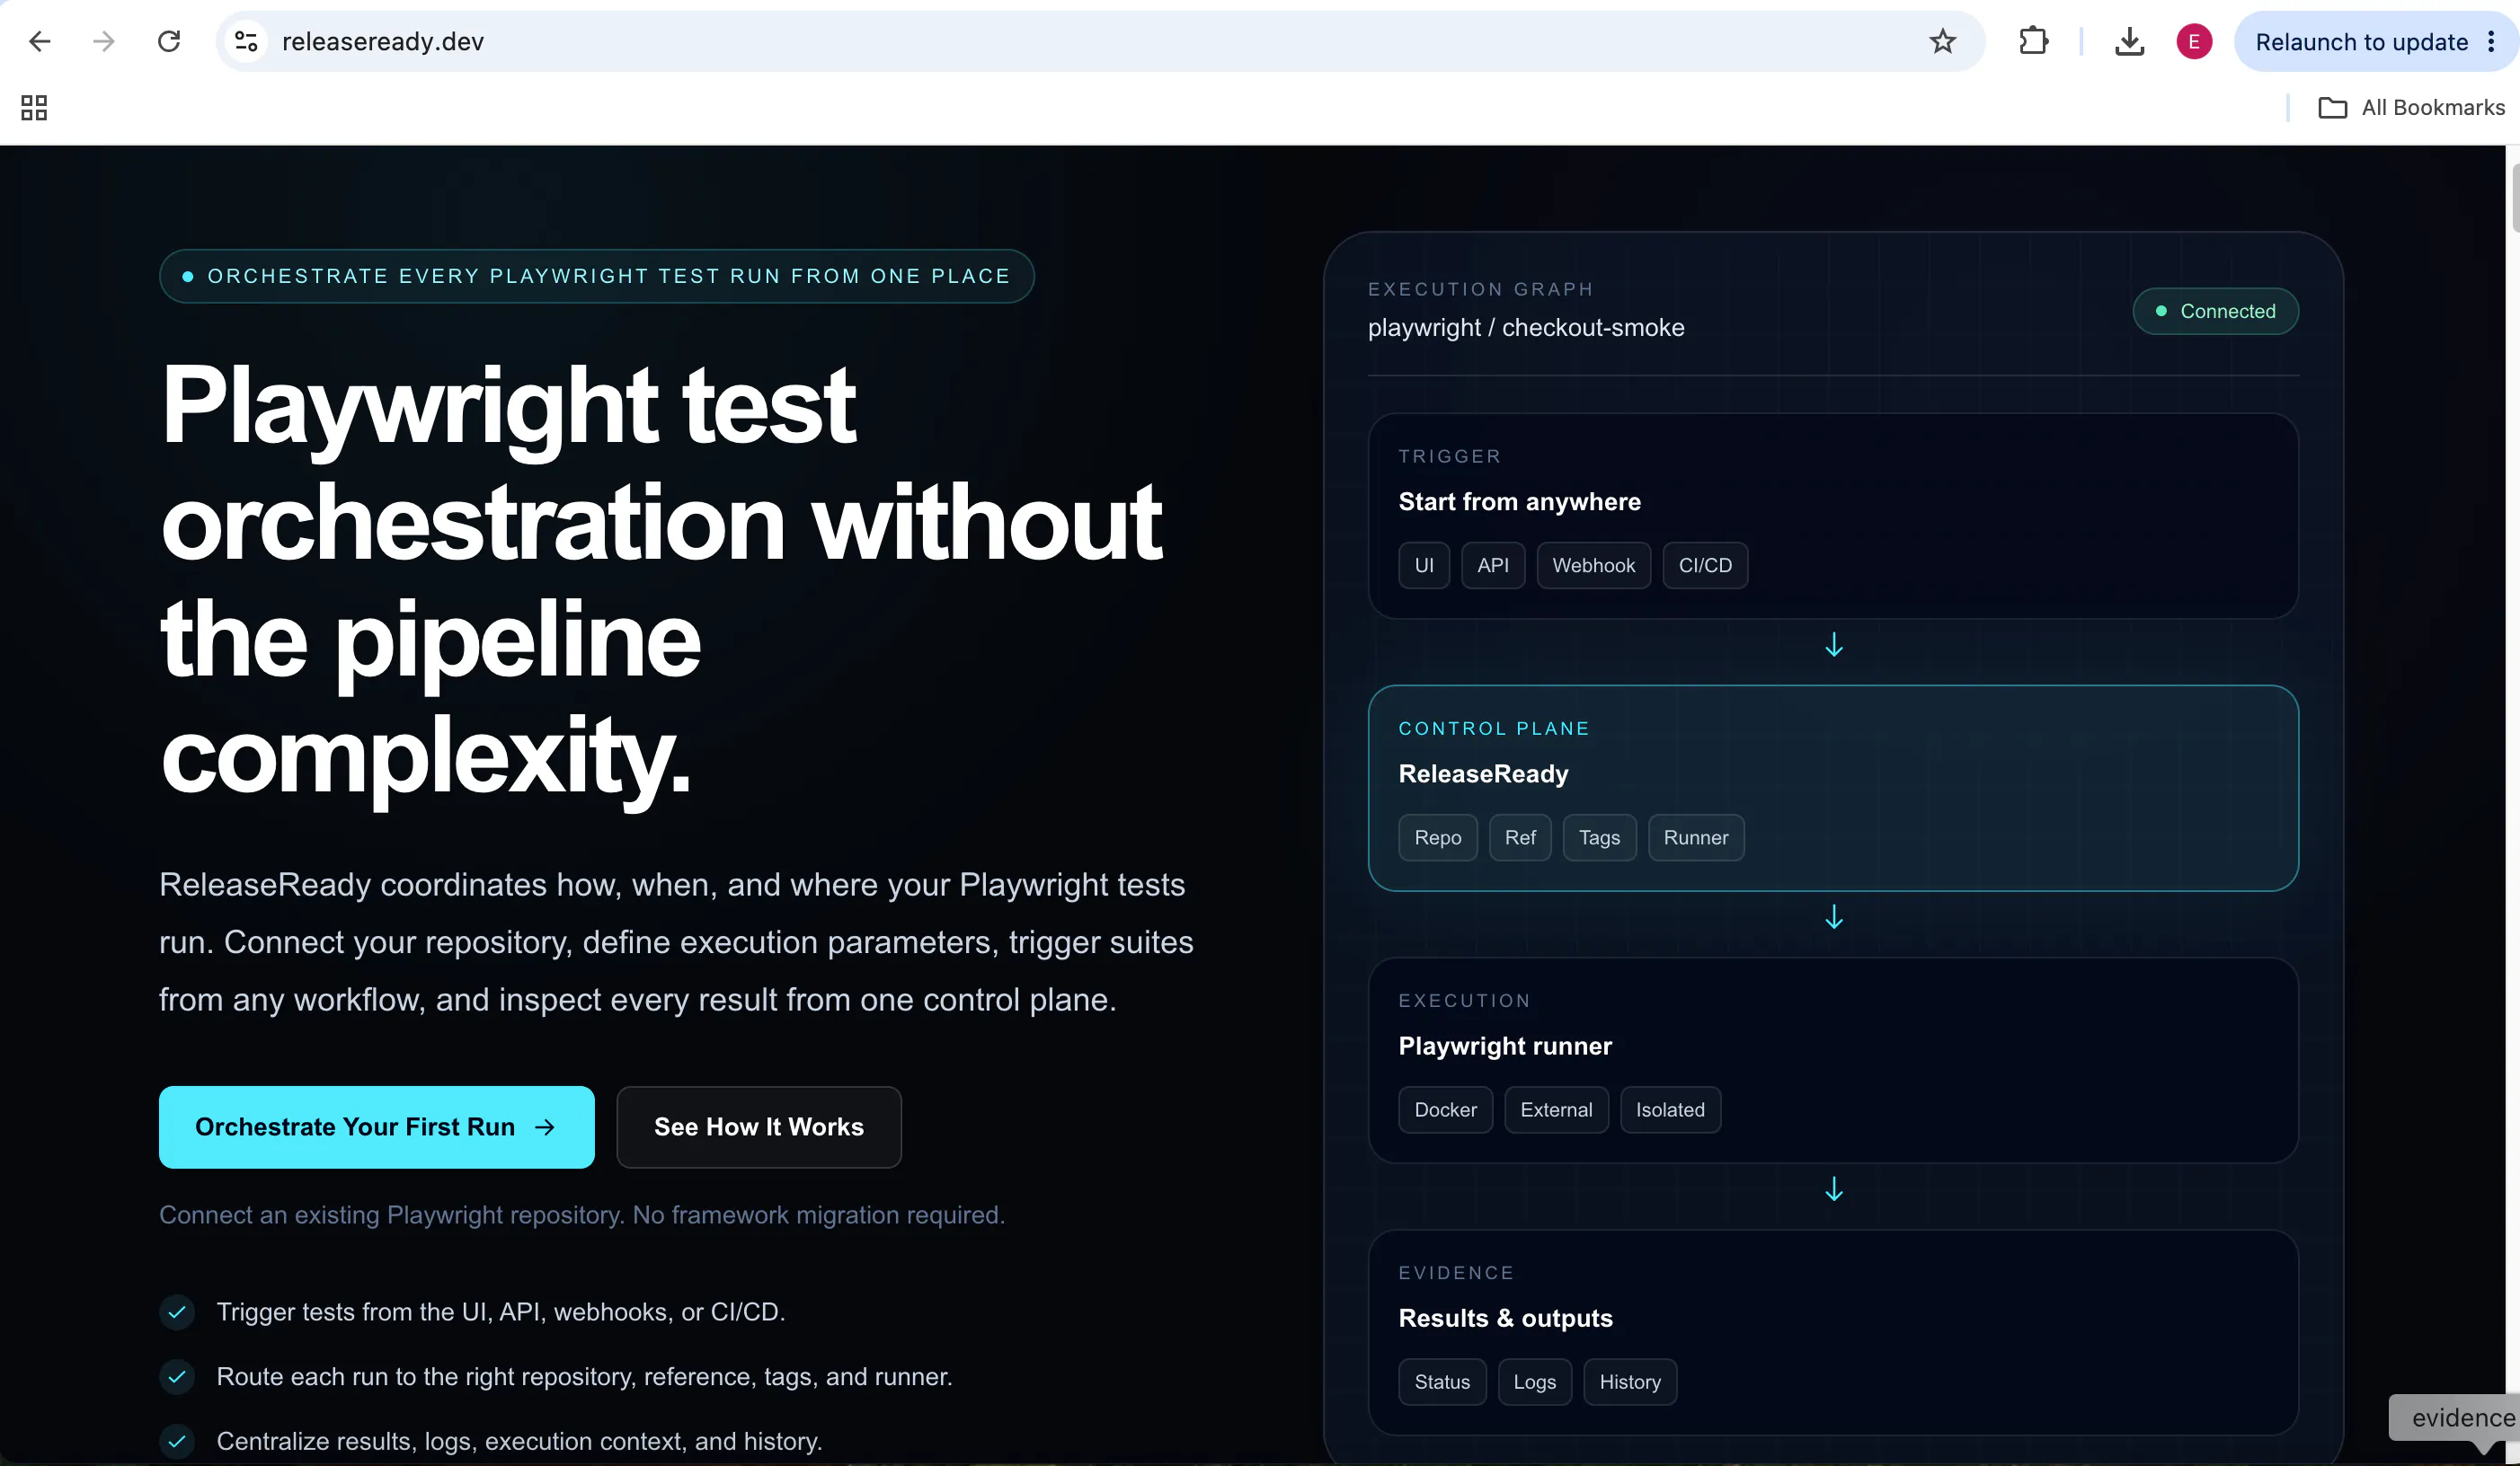Click the Repo chip
The image size is (2520, 1466).
pyautogui.click(x=1438, y=837)
